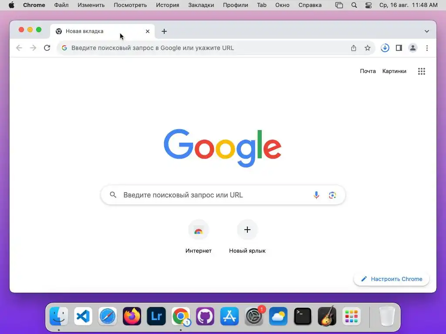This screenshot has width=446, height=334.
Task: Open a new tab with plus
Action: click(x=164, y=31)
